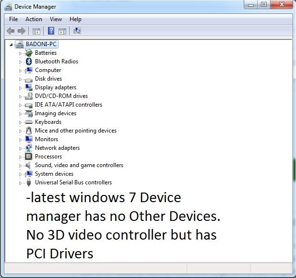Click the Universal Serial Bus plug icon

click(29, 182)
